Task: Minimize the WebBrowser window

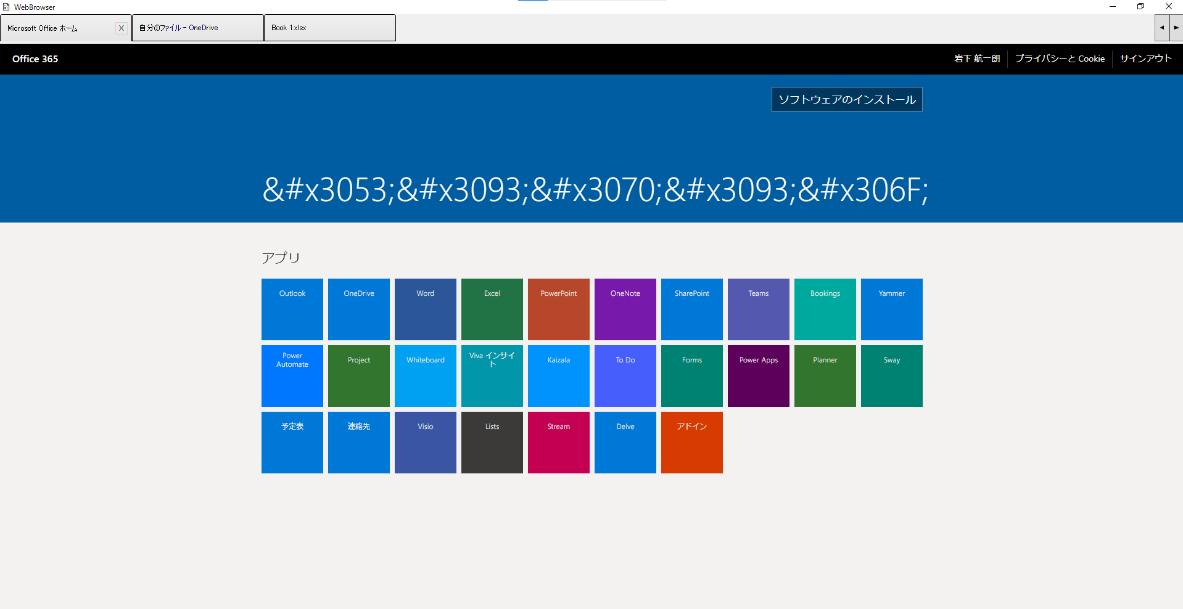Action: pyautogui.click(x=1113, y=7)
